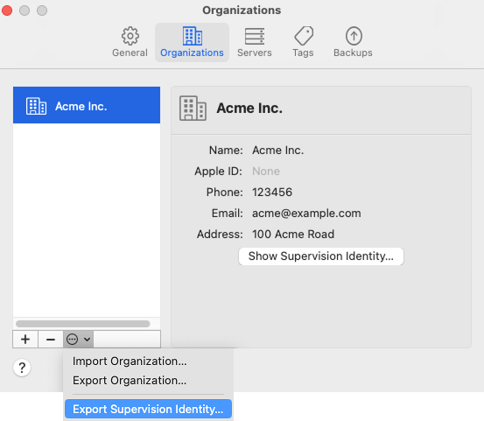Click the email acme@example.com
This screenshot has width=484, height=421.
306,214
